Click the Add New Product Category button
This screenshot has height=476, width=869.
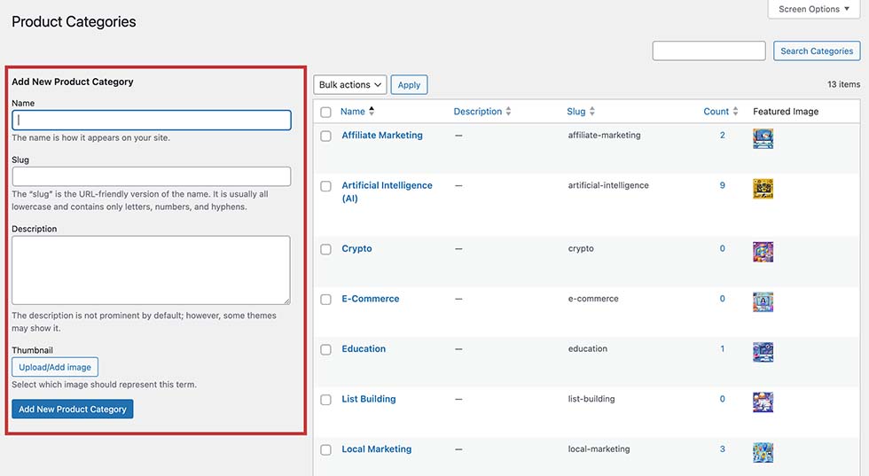tap(73, 409)
